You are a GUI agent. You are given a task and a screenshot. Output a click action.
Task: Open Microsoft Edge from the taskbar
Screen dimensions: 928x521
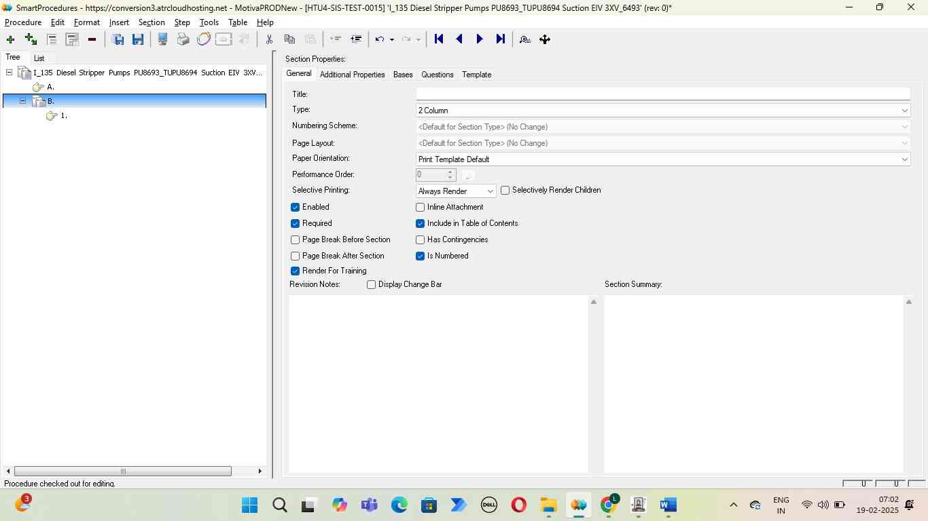point(399,505)
